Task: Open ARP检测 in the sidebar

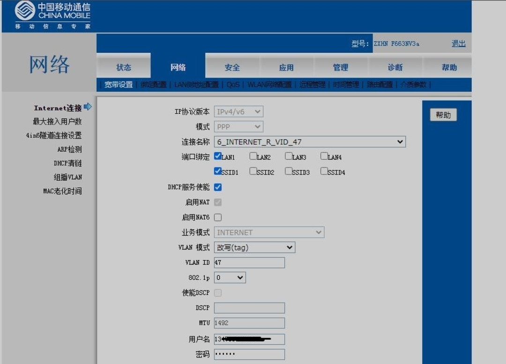Action: pyautogui.click(x=69, y=149)
